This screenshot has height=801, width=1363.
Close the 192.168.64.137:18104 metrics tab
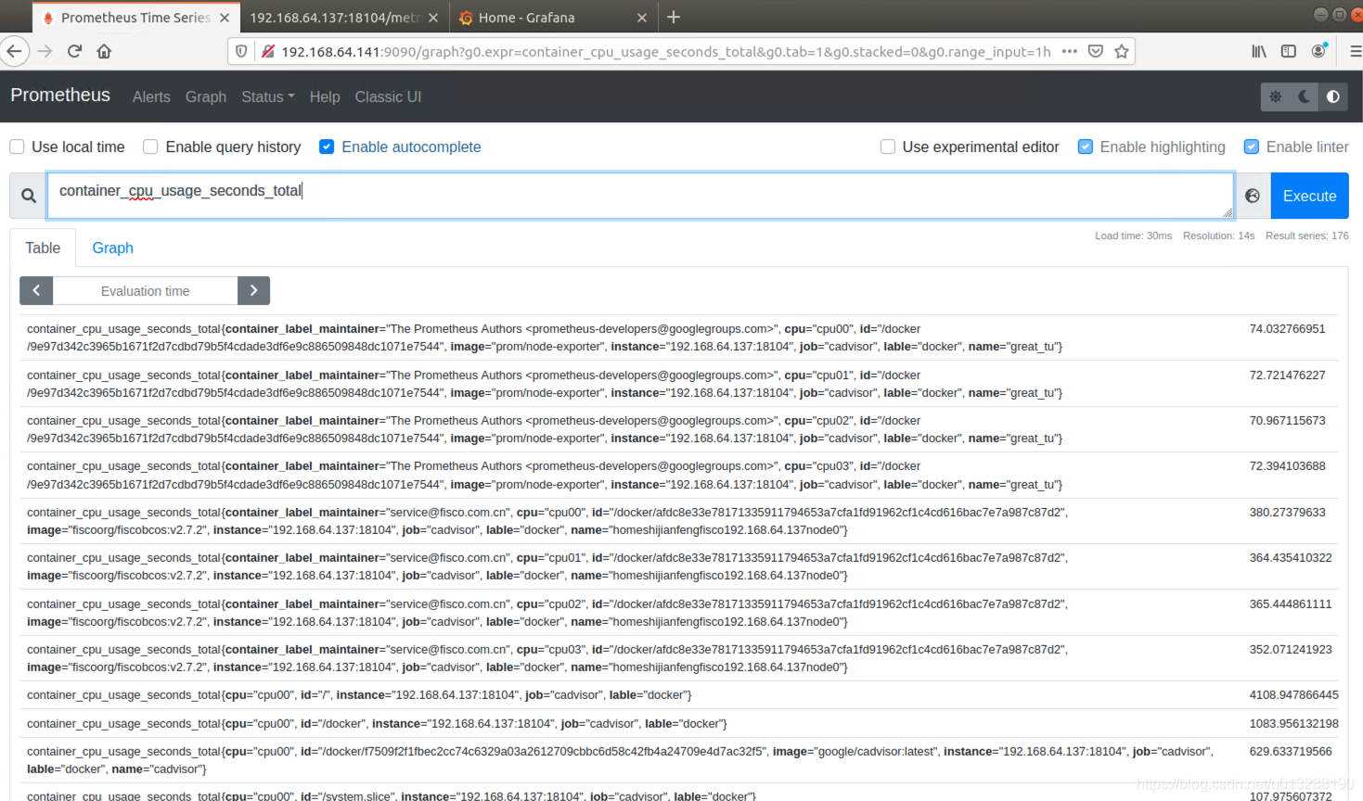coord(433,18)
